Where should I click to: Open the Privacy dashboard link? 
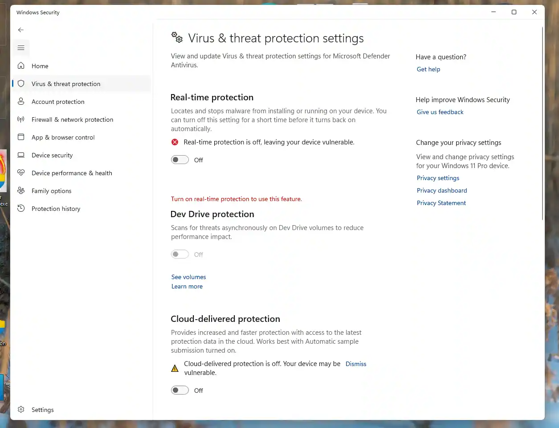[441, 190]
